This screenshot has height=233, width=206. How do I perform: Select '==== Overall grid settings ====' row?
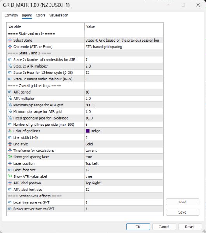point(85,85)
